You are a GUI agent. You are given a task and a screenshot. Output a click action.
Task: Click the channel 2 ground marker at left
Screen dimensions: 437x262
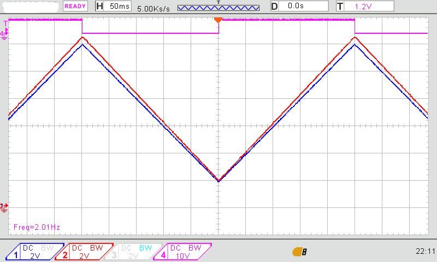(4, 207)
